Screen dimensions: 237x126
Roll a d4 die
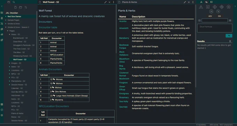tap(201, 7)
